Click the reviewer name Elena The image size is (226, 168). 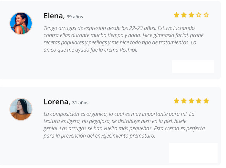[54, 16]
